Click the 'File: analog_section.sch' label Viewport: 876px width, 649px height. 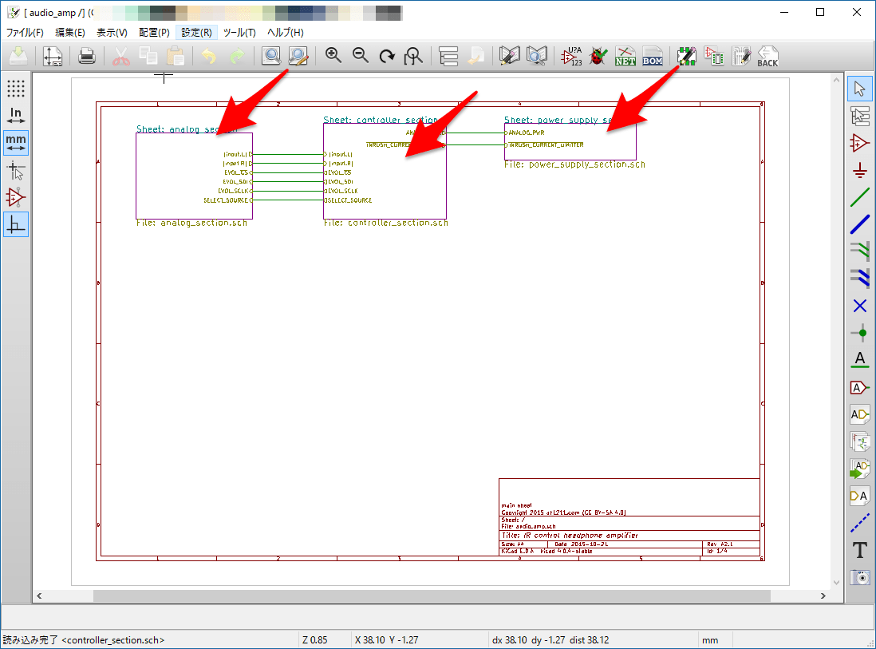click(191, 223)
